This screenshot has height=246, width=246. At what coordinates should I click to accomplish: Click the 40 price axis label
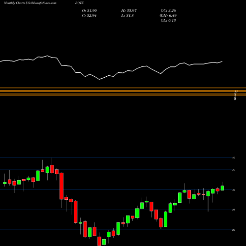coord(234,158)
